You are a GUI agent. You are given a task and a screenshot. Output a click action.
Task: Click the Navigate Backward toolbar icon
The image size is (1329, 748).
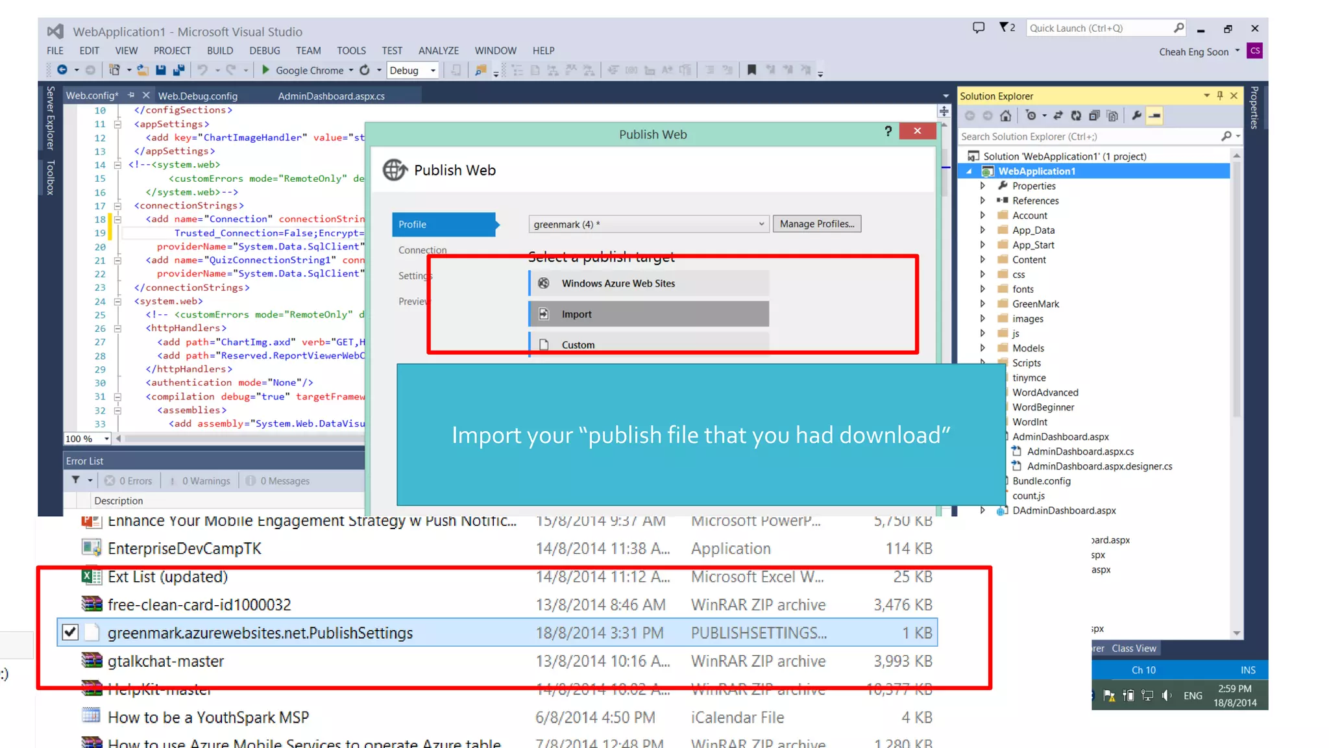coord(62,70)
